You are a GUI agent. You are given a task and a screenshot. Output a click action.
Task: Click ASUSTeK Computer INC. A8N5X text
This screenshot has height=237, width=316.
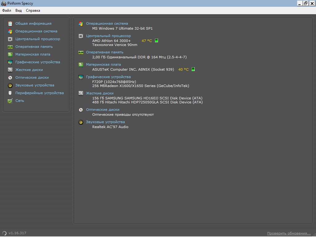133,69
